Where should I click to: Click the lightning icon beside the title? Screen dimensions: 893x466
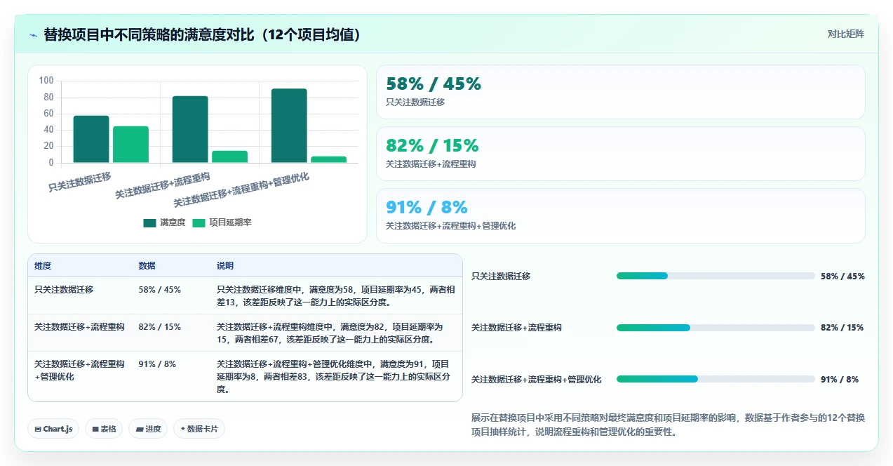(33, 34)
